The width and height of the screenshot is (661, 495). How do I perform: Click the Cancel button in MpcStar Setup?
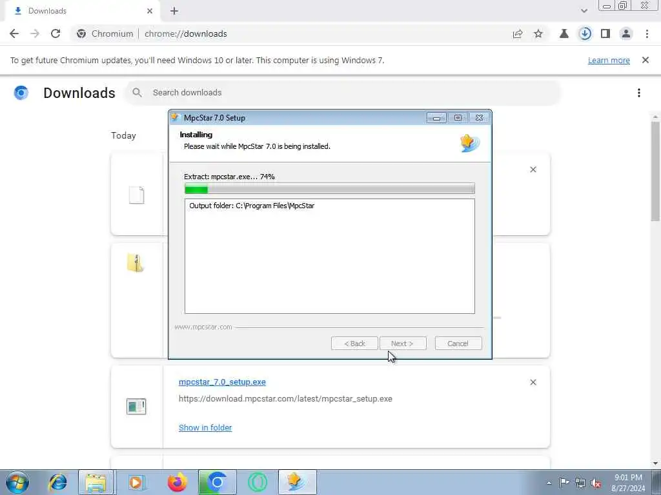click(x=458, y=344)
